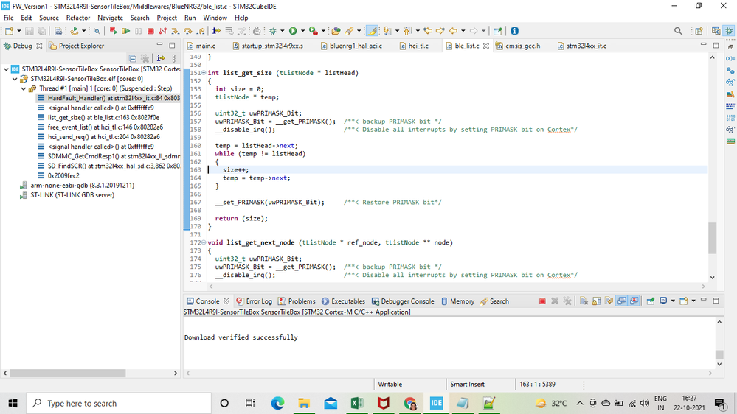This screenshot has width=737, height=414.
Task: Open the toolbar search magnifier
Action: [x=678, y=31]
